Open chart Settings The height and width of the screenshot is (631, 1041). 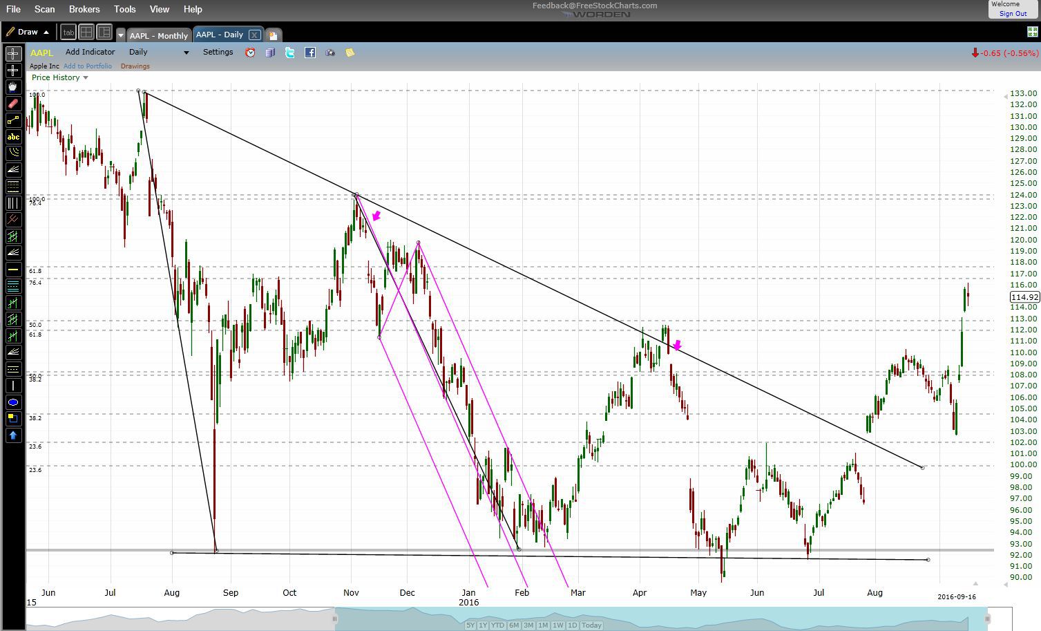click(218, 52)
